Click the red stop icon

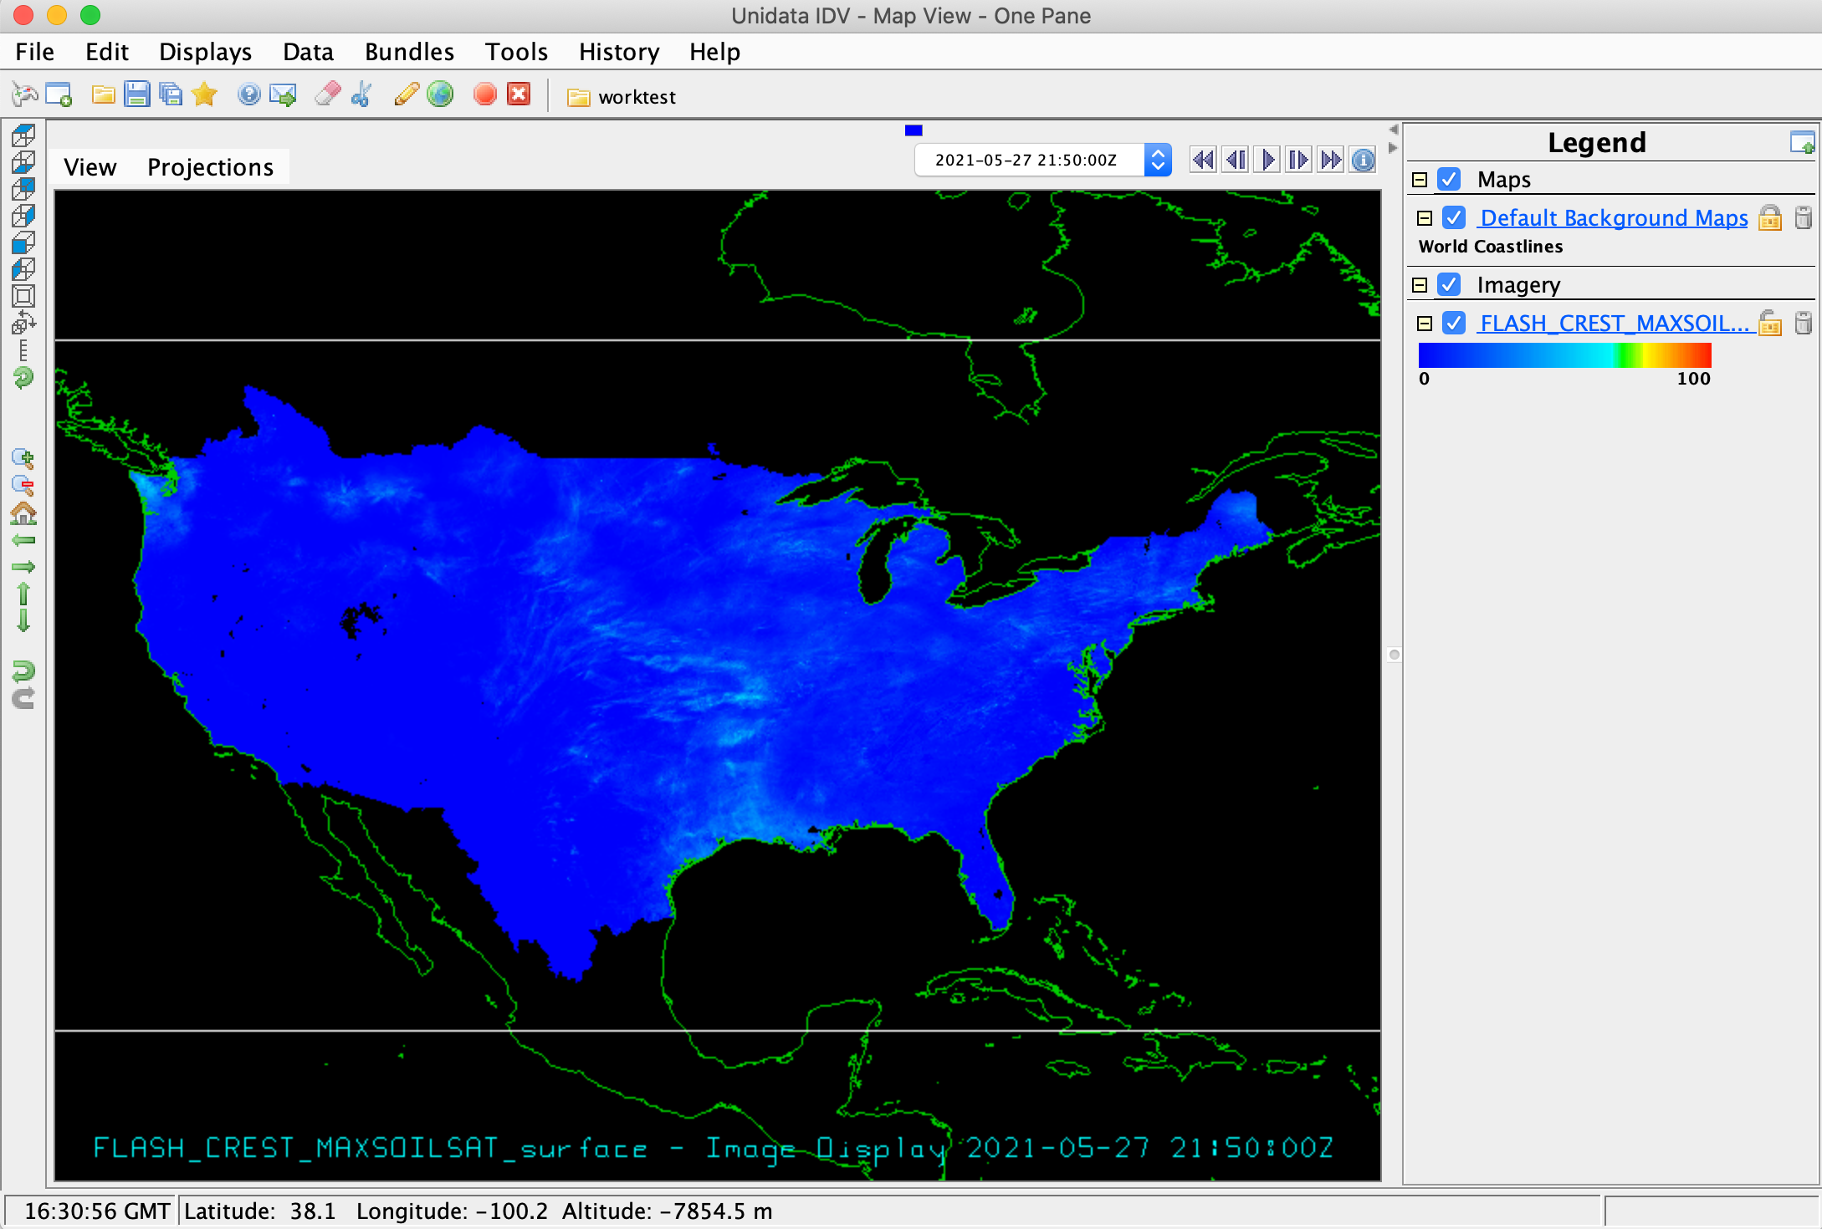(484, 94)
